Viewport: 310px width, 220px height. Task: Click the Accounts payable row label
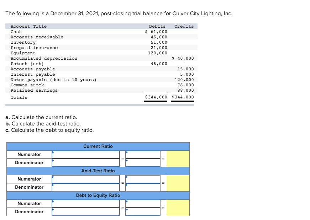(x=33, y=69)
